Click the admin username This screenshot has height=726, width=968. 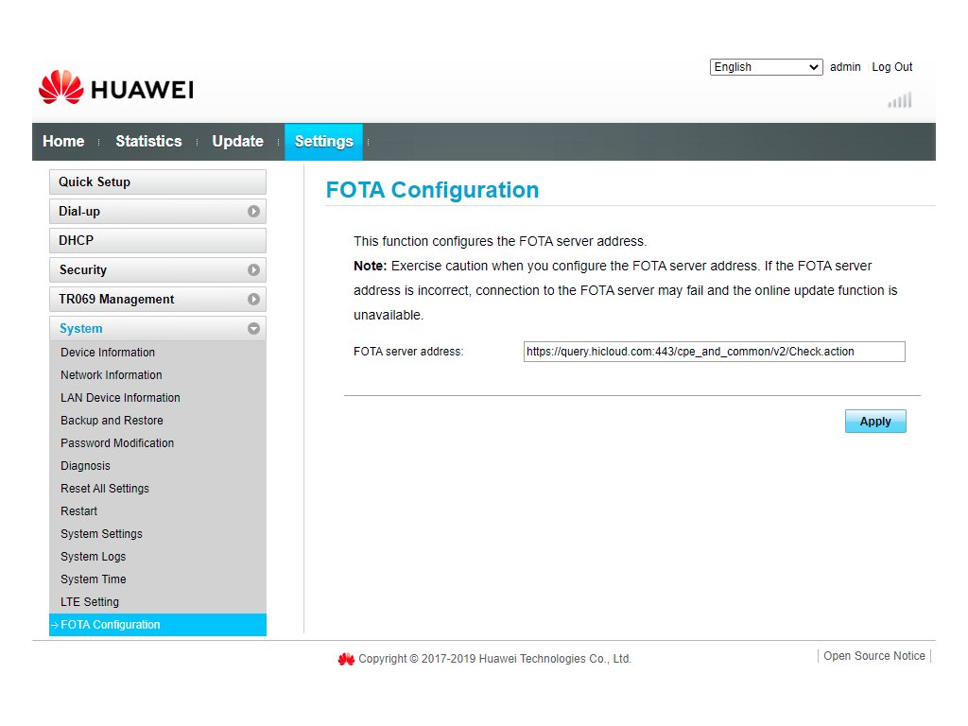coord(845,67)
